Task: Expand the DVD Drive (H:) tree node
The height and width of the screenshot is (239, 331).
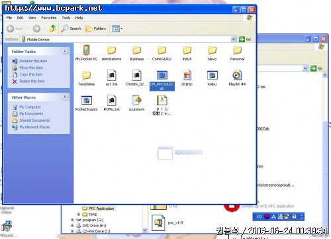Action: click(x=72, y=226)
